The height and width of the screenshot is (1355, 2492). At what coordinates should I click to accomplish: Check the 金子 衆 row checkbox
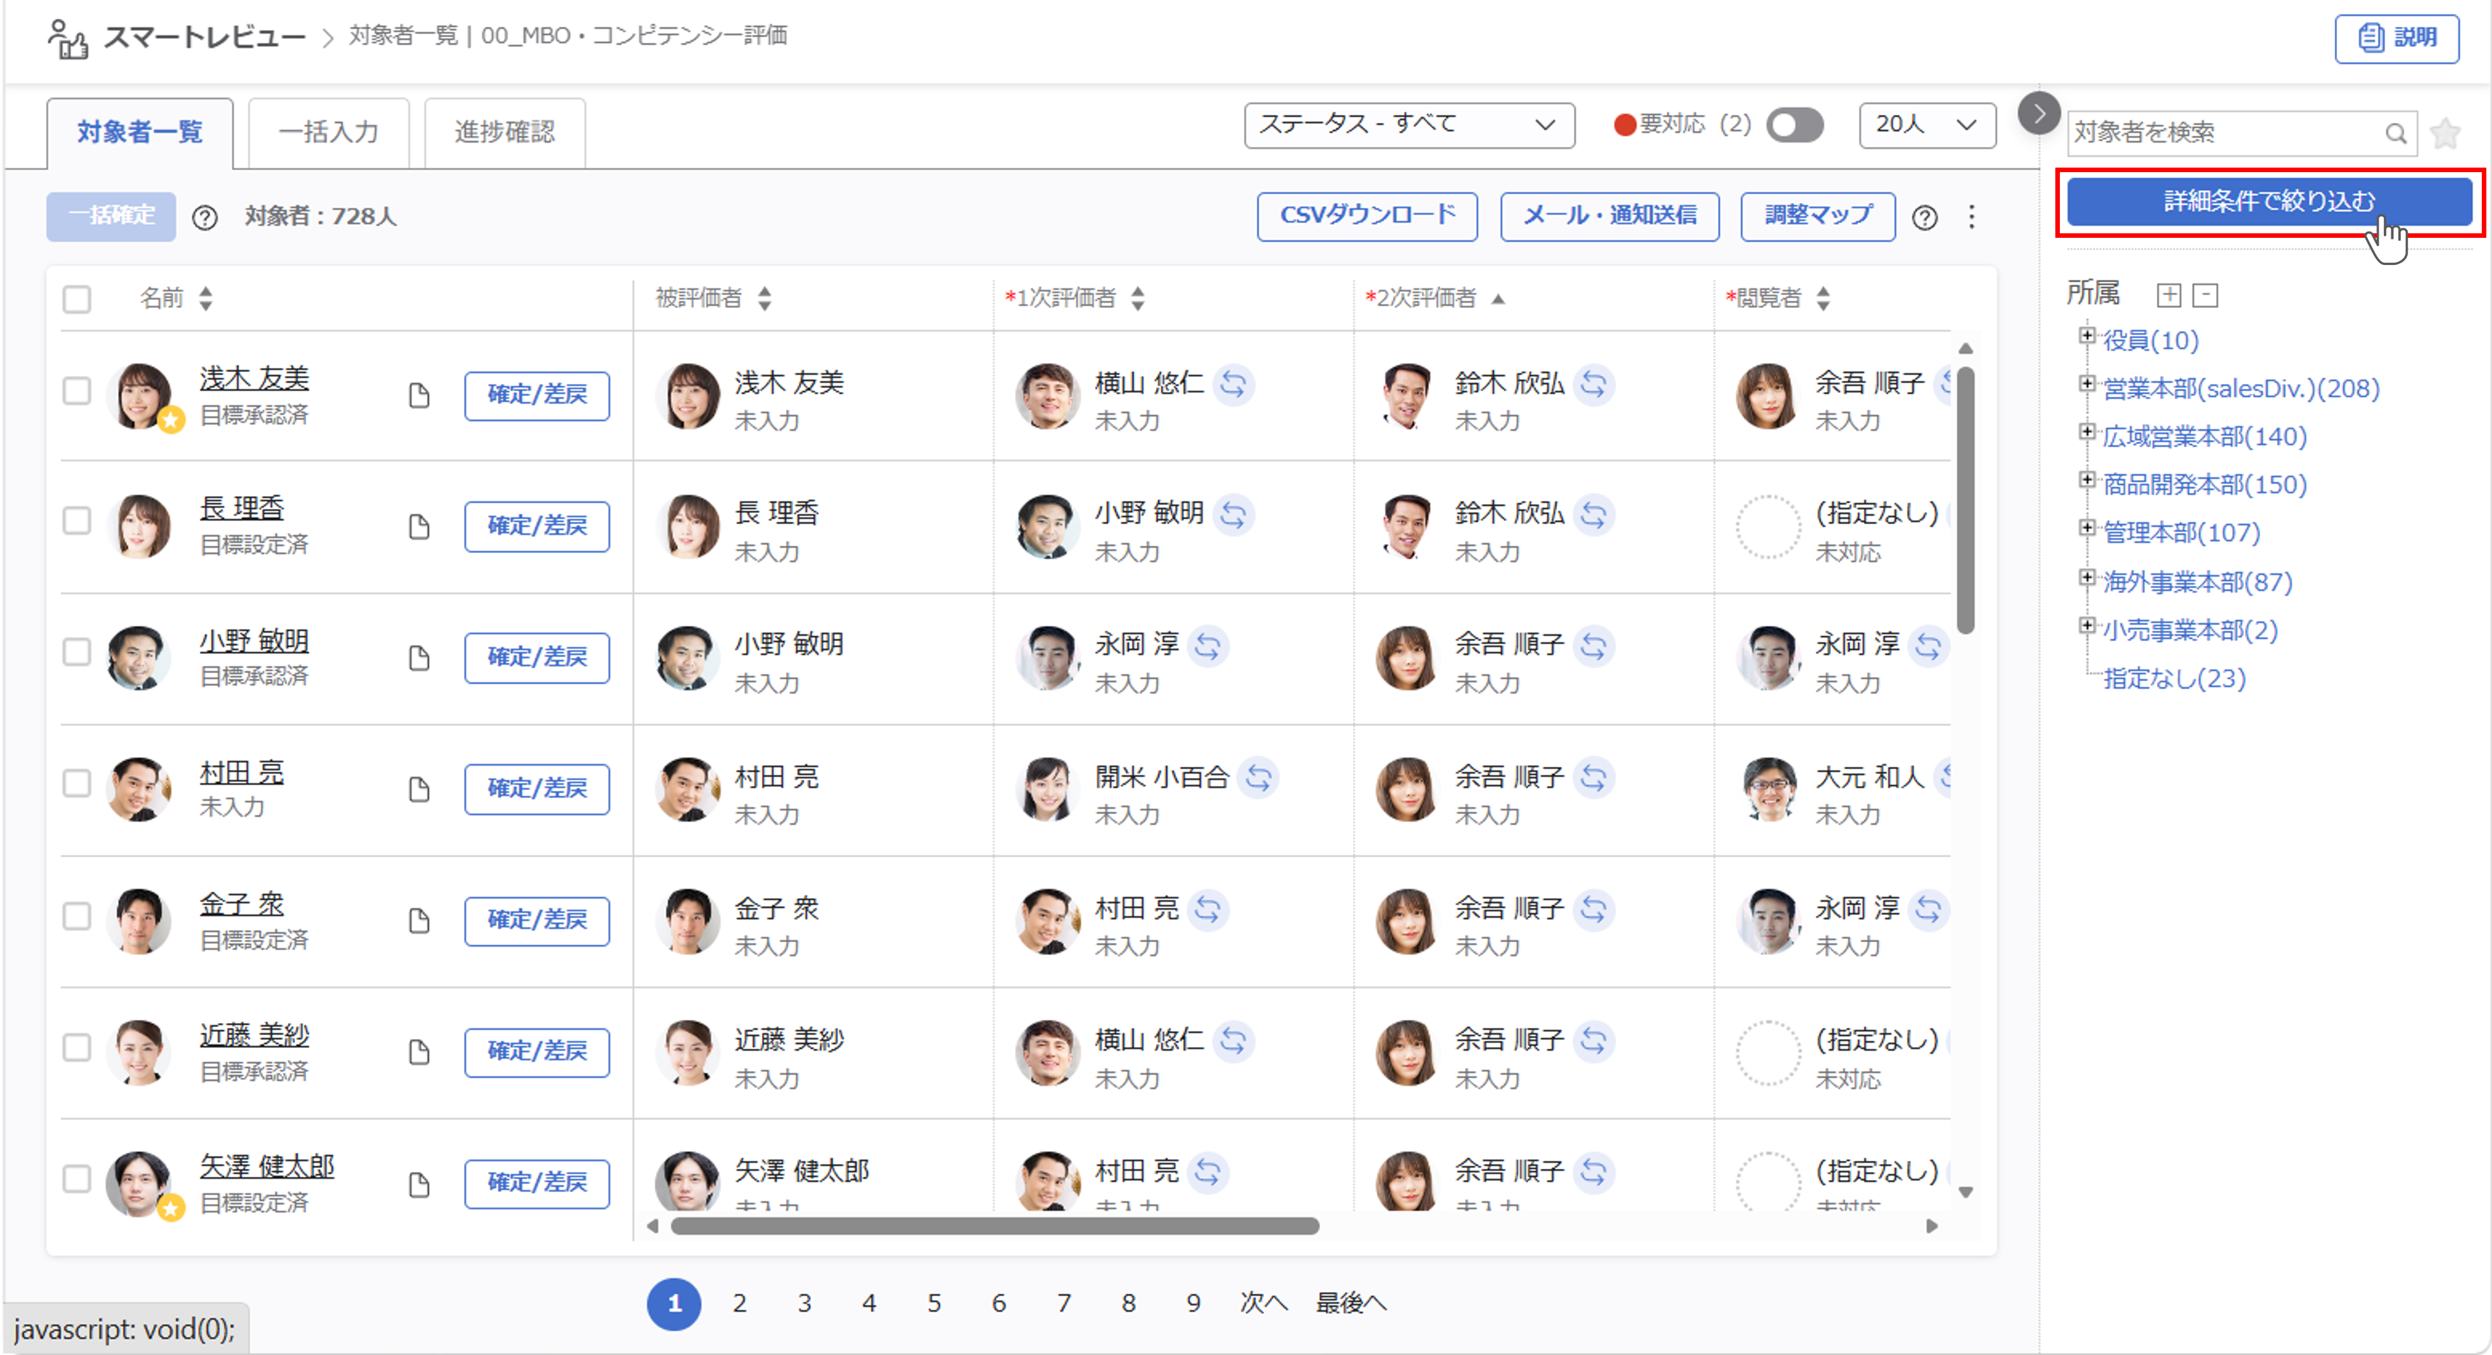pyautogui.click(x=76, y=916)
